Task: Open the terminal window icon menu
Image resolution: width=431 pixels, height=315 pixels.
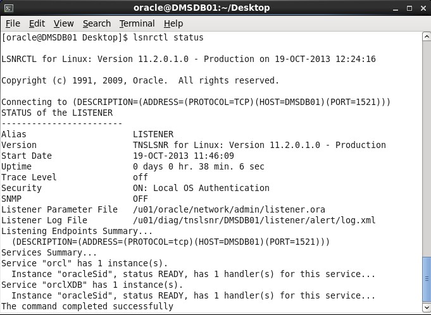Action: tap(8, 8)
